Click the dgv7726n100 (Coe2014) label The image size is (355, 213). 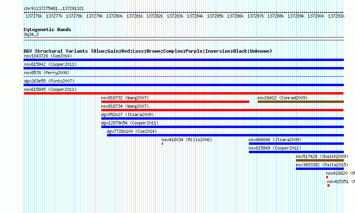[132, 131]
